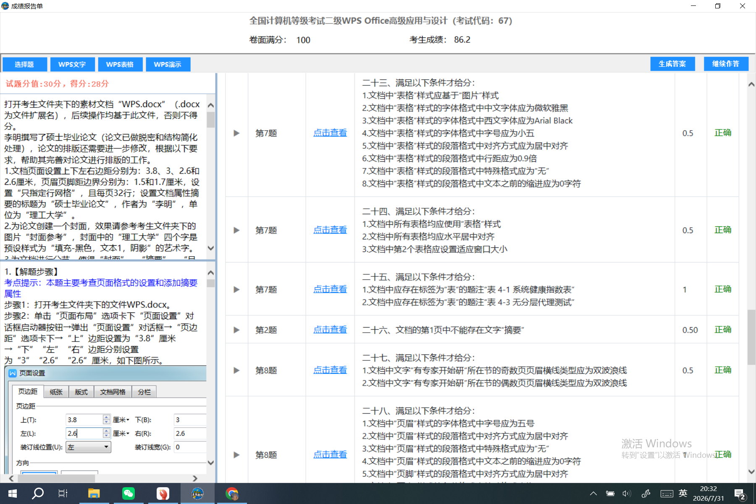Open the touch keyboard tray icon

(x=667, y=493)
